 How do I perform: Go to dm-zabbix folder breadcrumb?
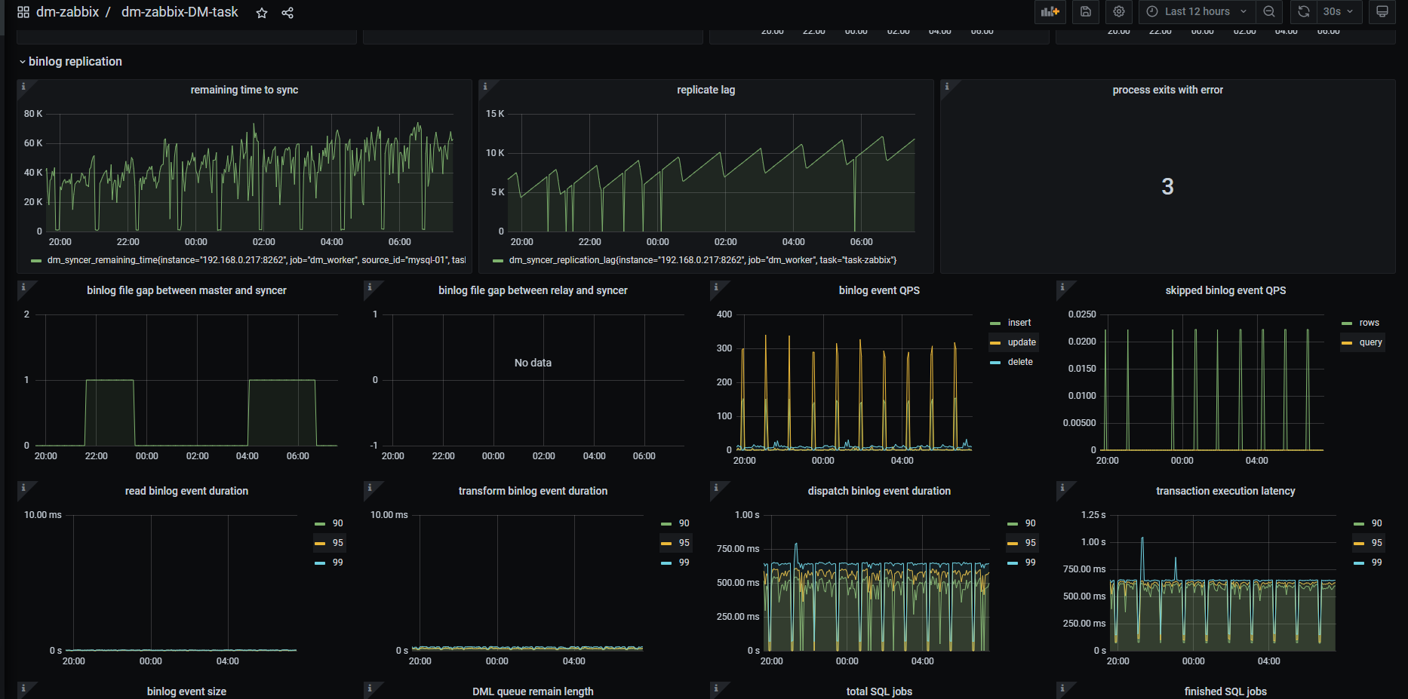[x=67, y=12]
